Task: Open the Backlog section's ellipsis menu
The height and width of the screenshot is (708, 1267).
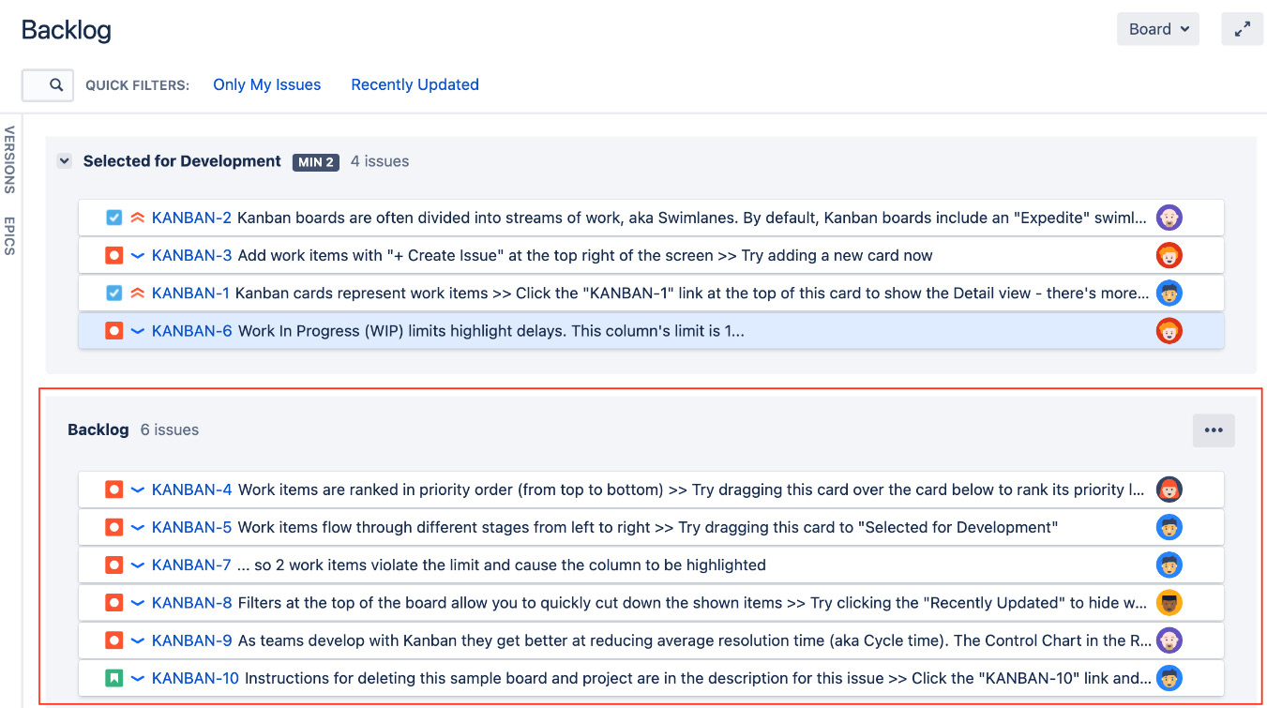Action: click(x=1214, y=429)
